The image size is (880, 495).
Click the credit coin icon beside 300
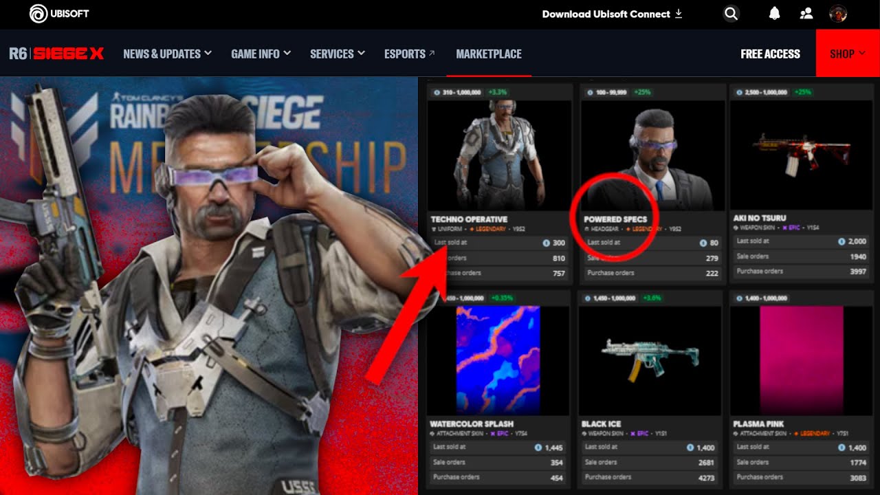pyautogui.click(x=545, y=243)
